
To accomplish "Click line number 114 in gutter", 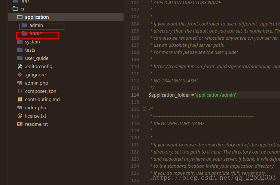I will coord(135,95).
